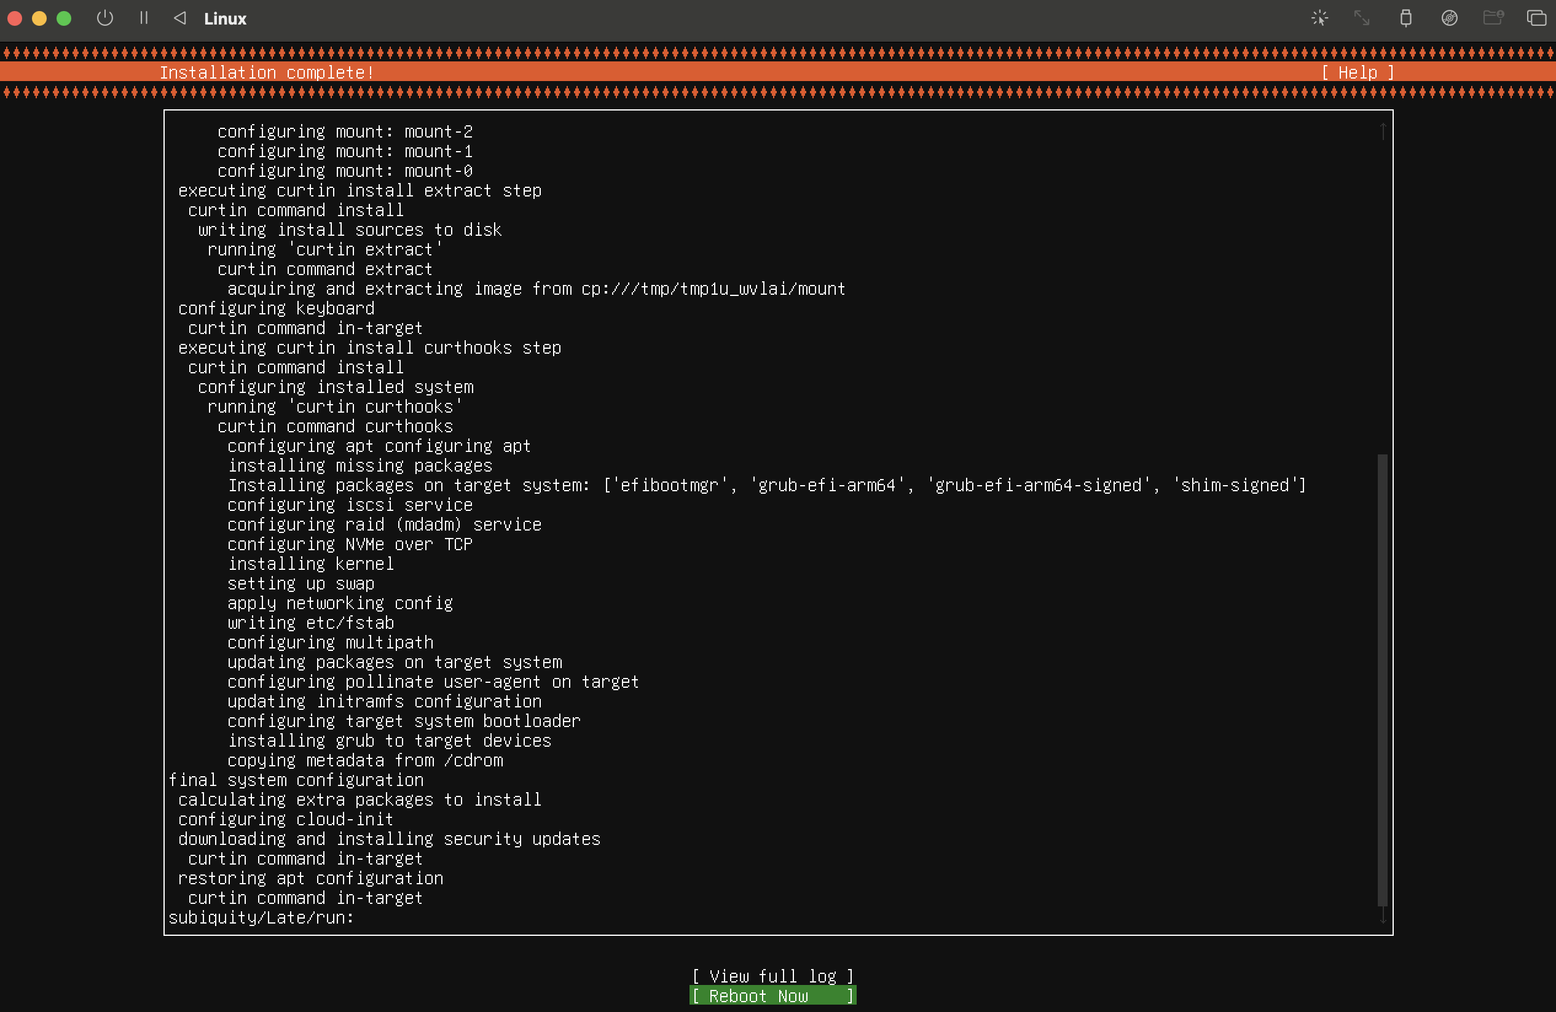Screen dimensions: 1556x1012
Task: Click 'writing install sources to disk' line
Action: (x=350, y=230)
